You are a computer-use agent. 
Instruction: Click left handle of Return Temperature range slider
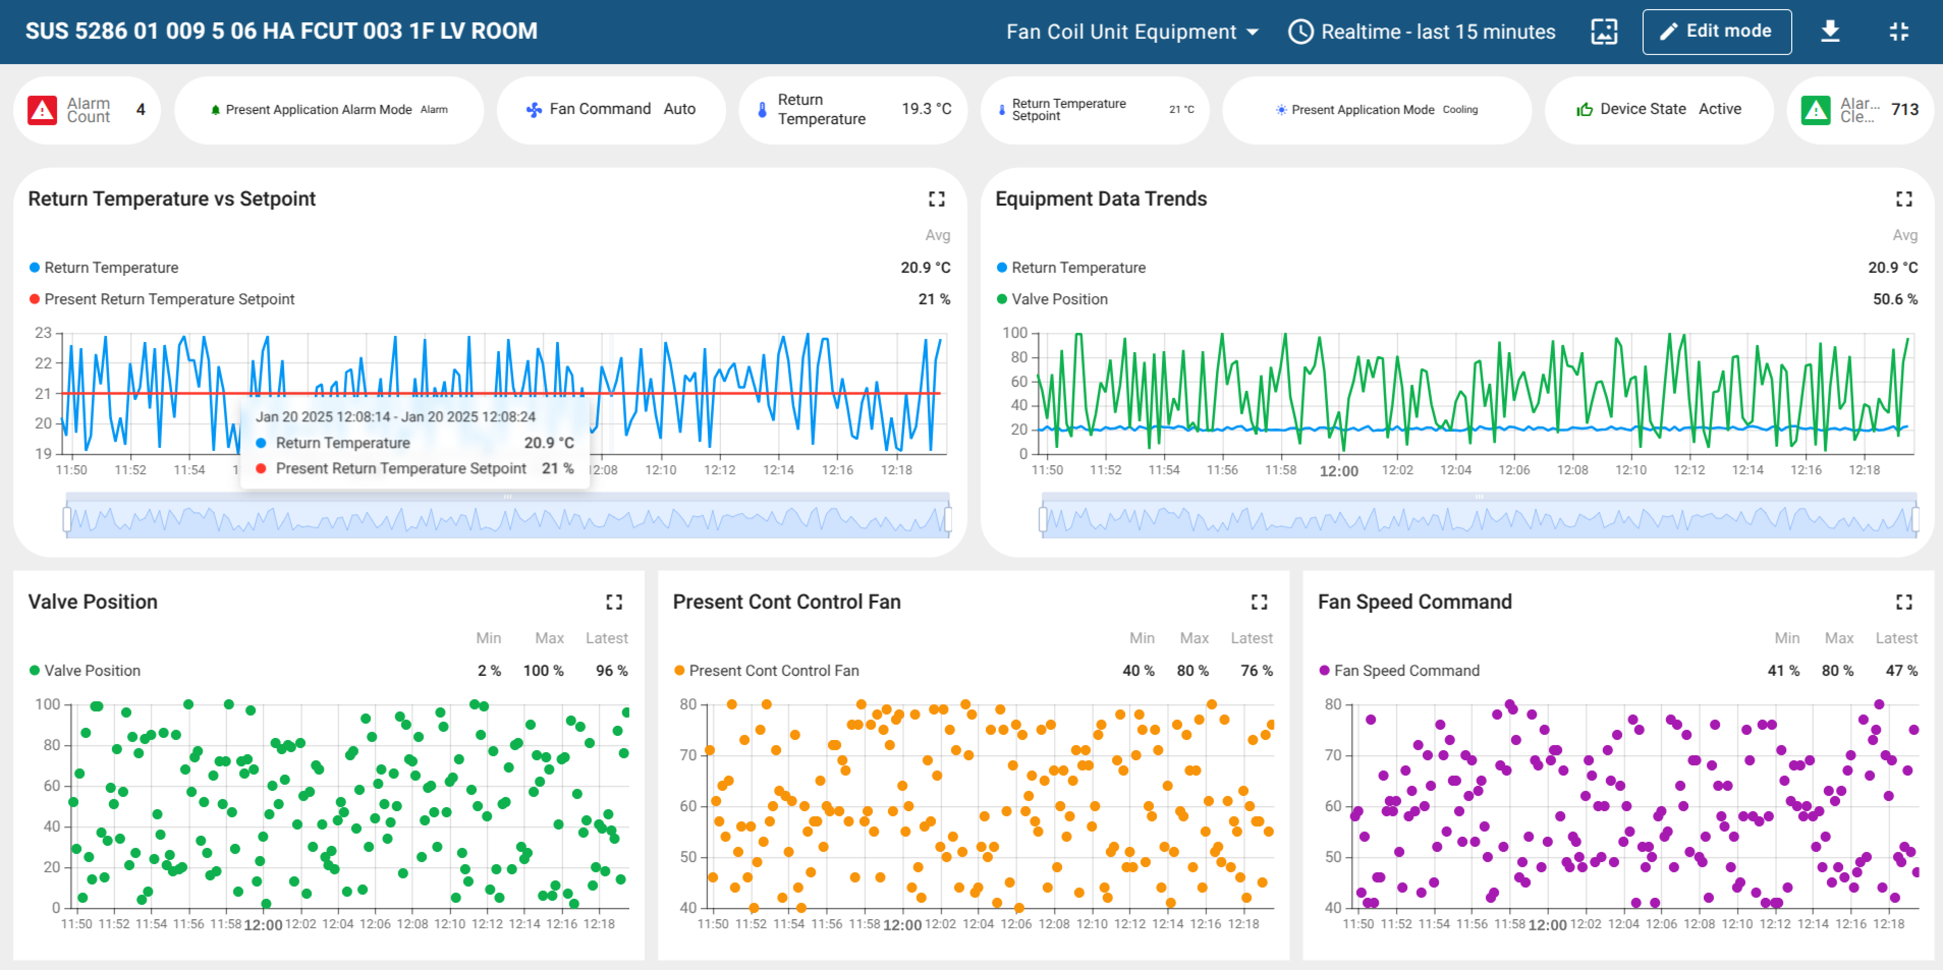67,519
